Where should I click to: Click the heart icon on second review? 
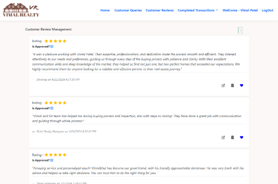point(241,137)
